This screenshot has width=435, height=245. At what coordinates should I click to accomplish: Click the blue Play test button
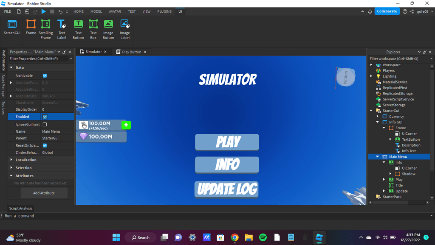coord(44,11)
